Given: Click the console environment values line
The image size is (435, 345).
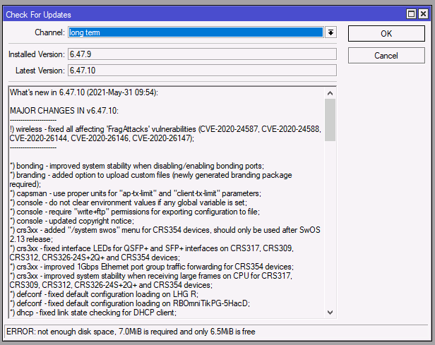Looking at the screenshot, I should [129, 202].
